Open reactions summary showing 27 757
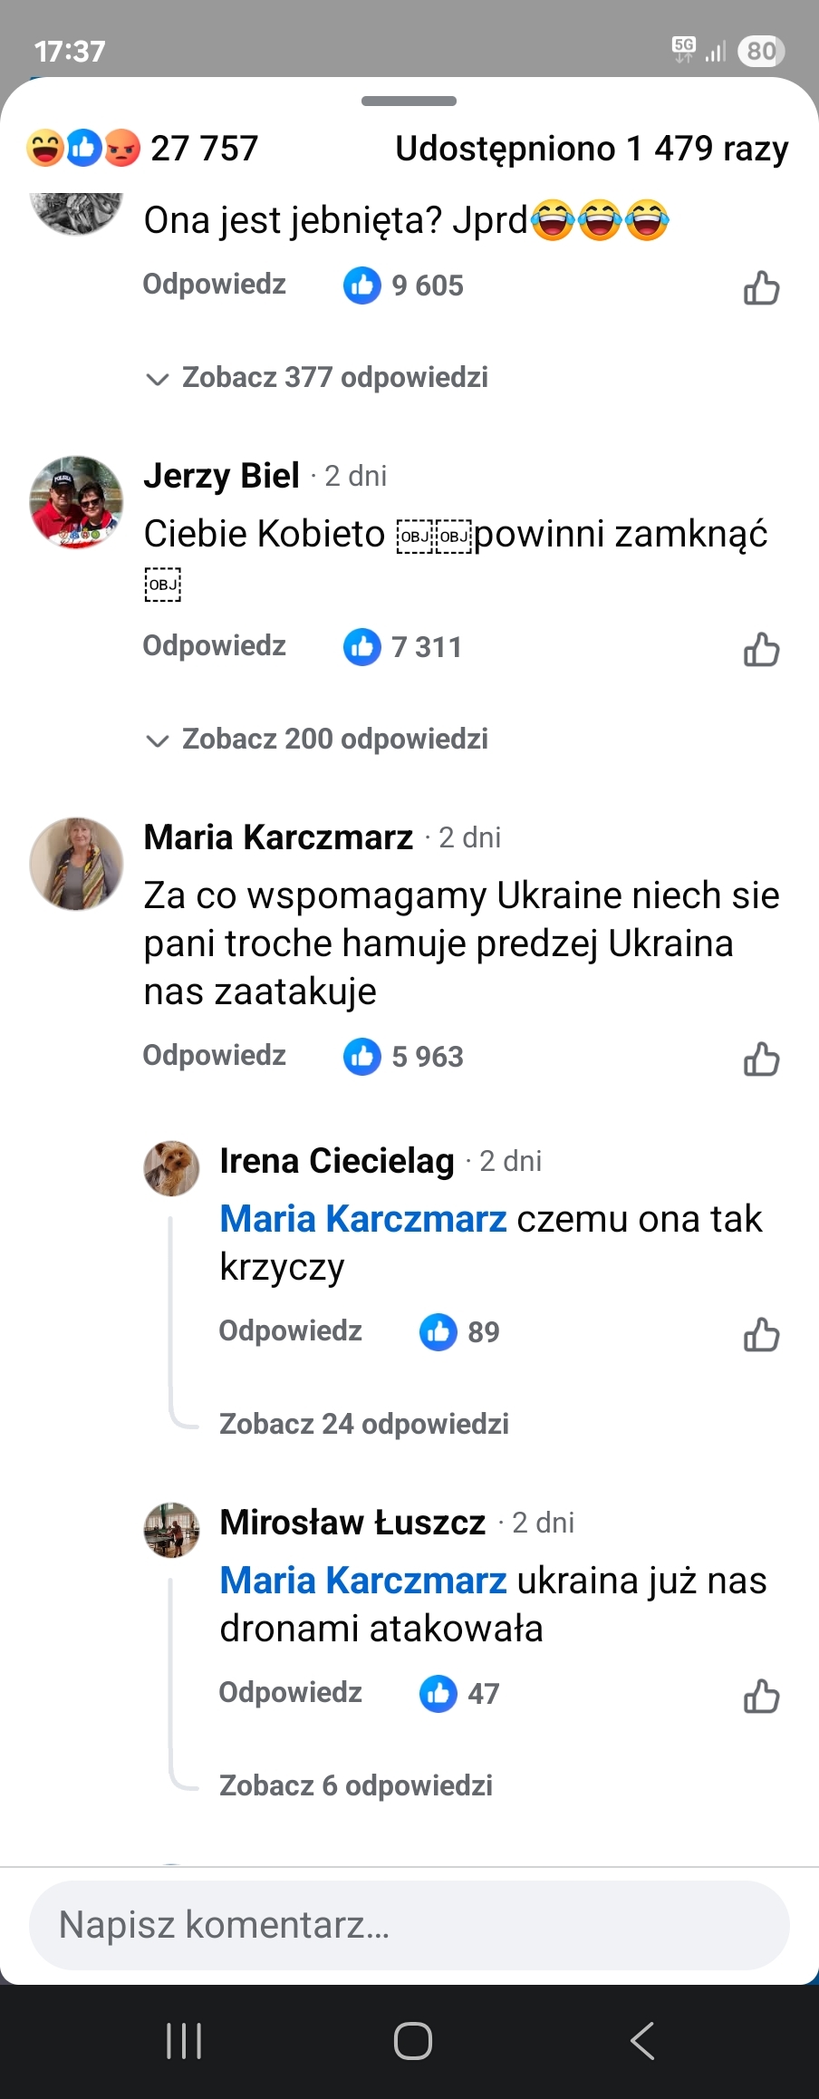The height and width of the screenshot is (2099, 819). pyautogui.click(x=143, y=149)
